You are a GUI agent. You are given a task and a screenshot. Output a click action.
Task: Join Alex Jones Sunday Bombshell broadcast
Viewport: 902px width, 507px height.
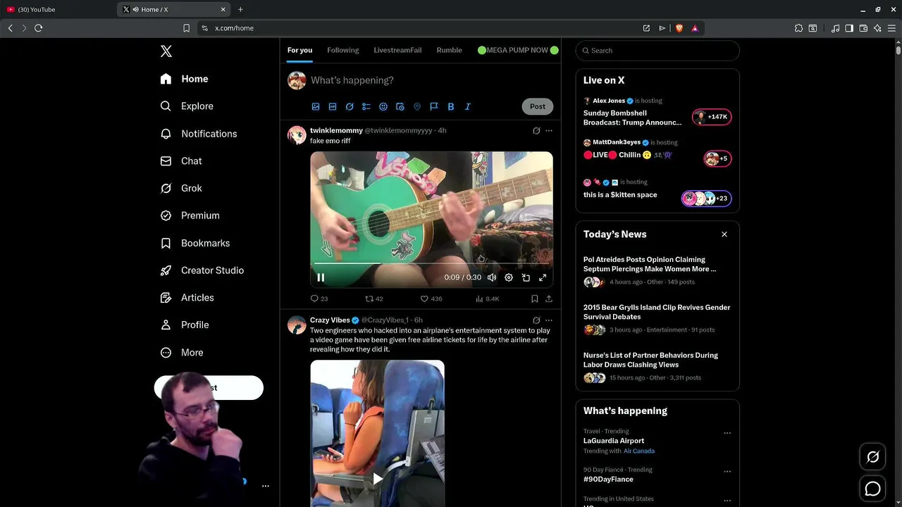[657, 113]
